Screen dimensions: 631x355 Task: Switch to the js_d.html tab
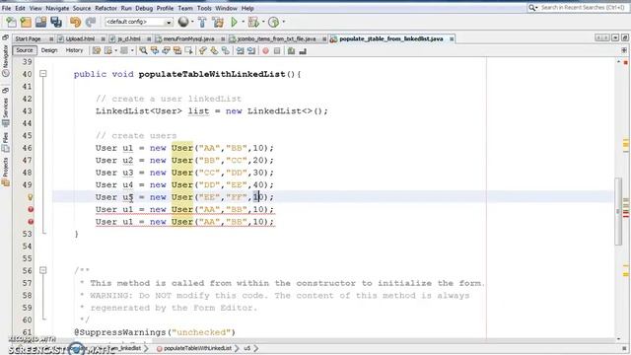[x=129, y=39]
